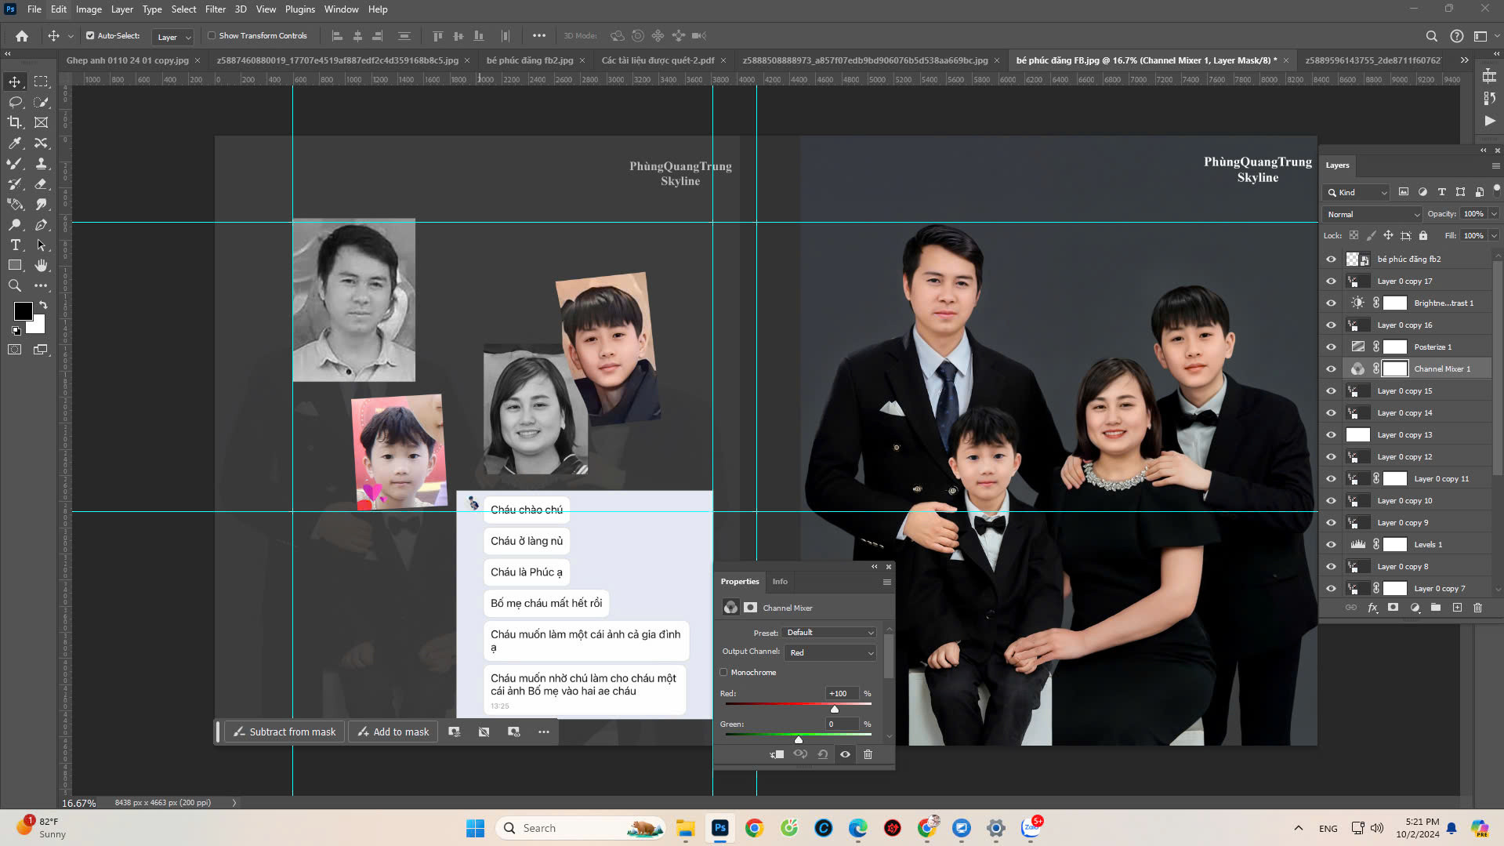
Task: Click the Subtract from mask button
Action: click(284, 732)
